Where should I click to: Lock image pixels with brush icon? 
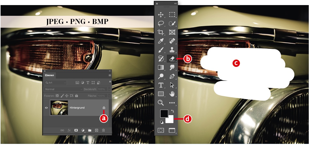pos(62,96)
